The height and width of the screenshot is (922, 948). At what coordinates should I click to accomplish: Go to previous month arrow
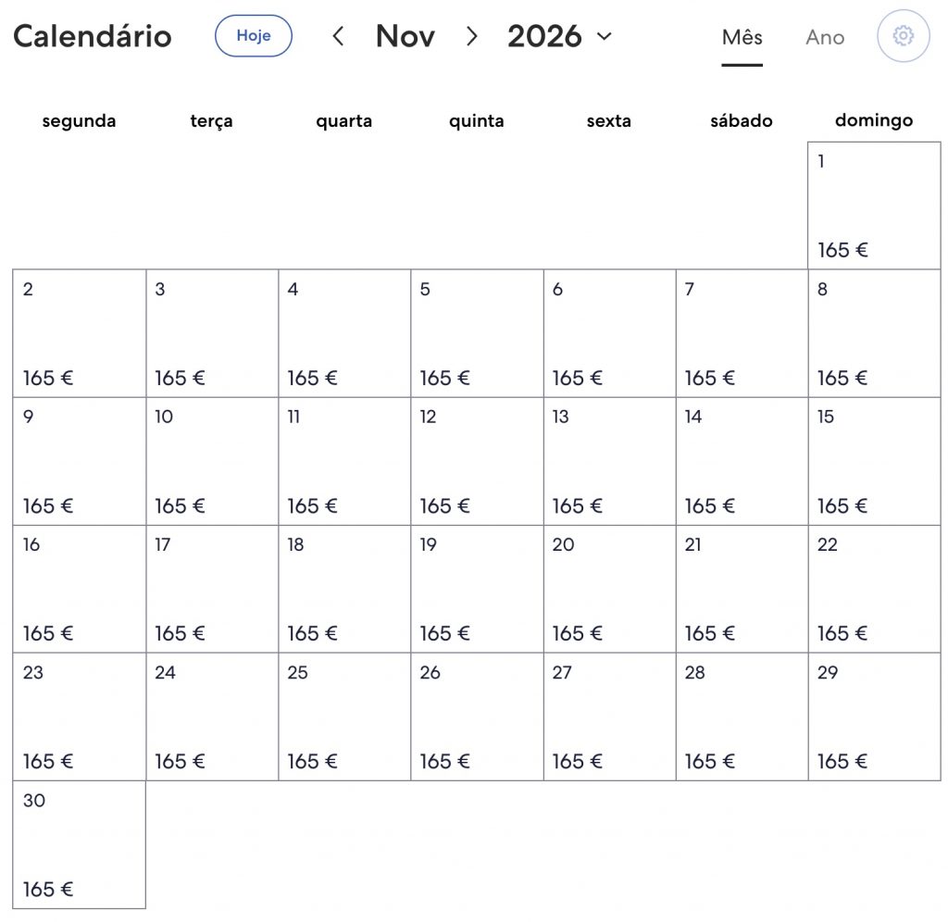pyautogui.click(x=339, y=36)
